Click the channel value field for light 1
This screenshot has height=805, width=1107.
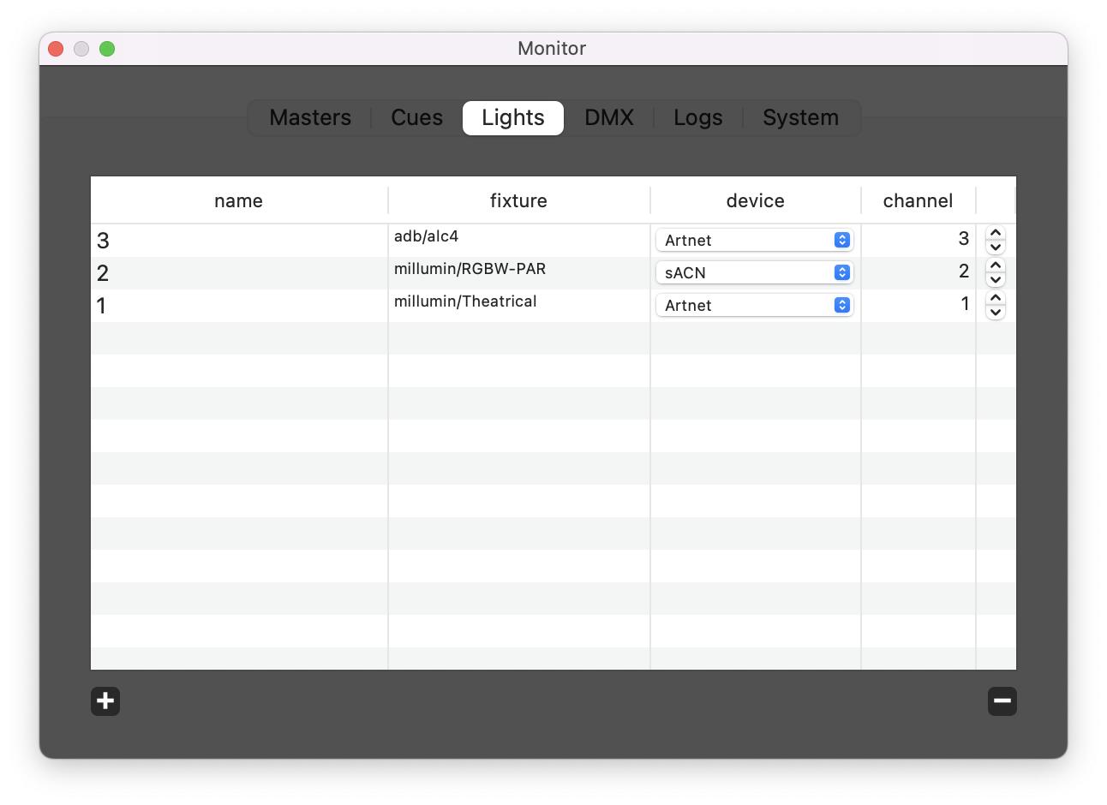[918, 305]
